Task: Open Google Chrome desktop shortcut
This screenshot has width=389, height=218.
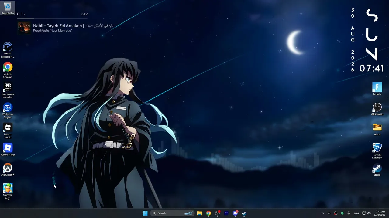Action: (8, 70)
